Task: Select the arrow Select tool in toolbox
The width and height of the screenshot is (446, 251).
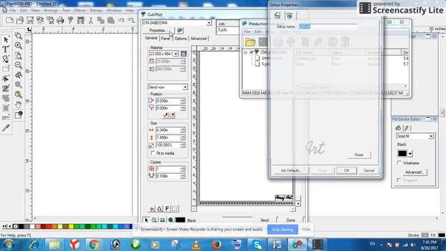Action: tap(6, 40)
